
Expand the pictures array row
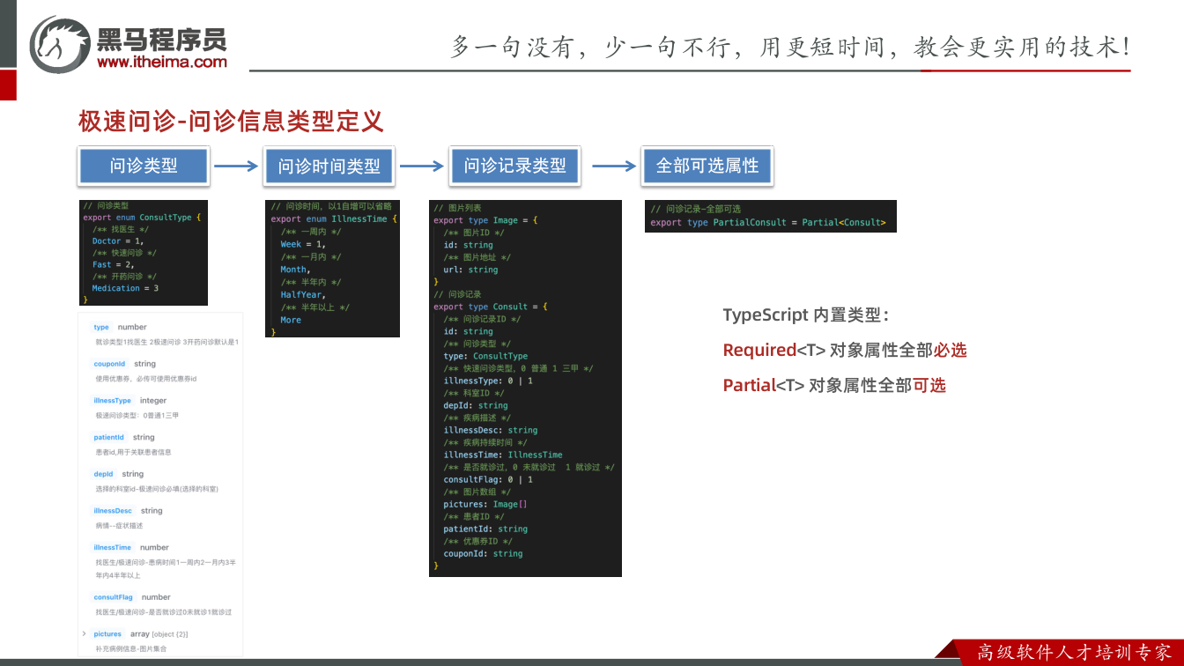85,633
